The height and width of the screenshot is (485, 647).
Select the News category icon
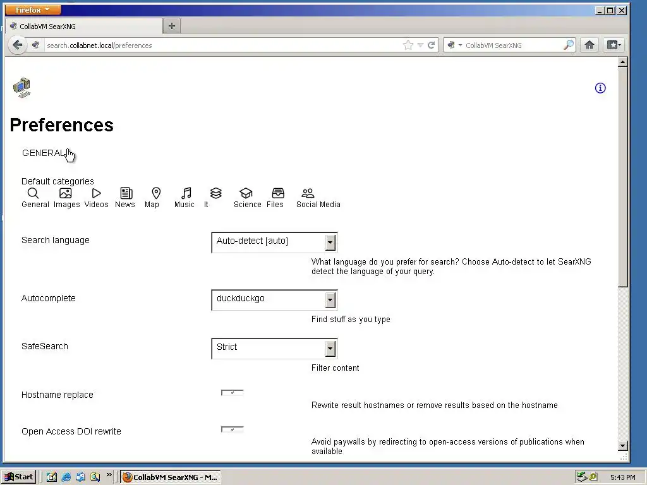point(126,193)
